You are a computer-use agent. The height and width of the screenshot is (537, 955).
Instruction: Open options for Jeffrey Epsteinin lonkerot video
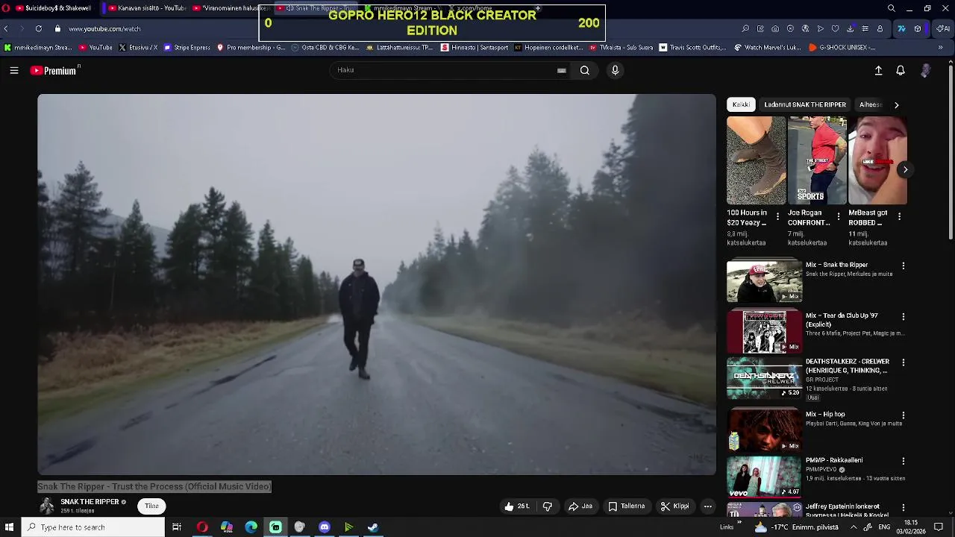click(x=903, y=507)
